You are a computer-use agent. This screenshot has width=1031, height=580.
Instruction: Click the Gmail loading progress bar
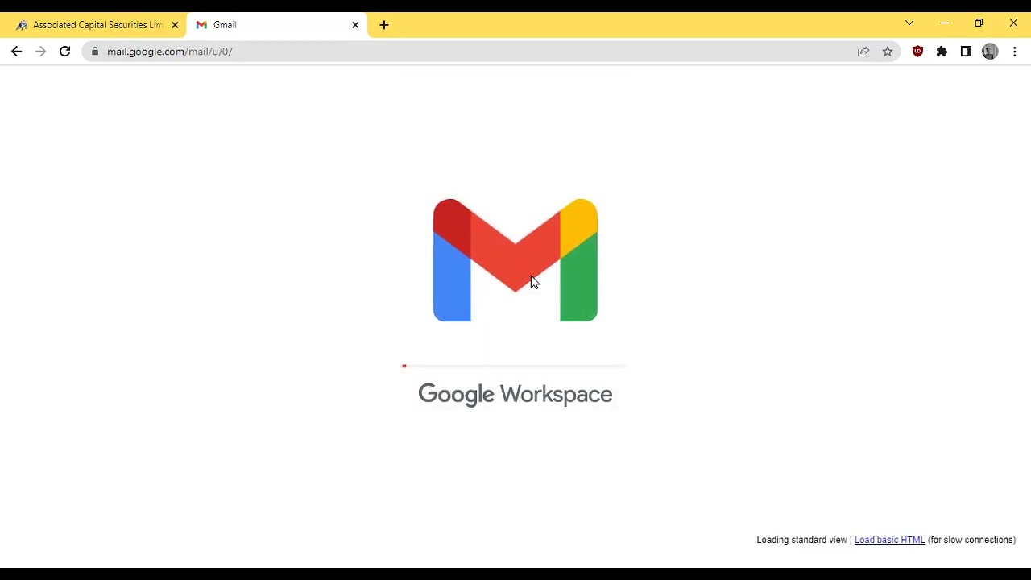pyautogui.click(x=515, y=366)
